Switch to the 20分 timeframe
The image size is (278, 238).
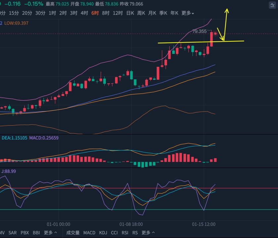tap(27, 13)
